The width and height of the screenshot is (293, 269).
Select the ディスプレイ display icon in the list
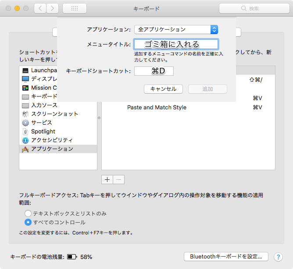click(x=25, y=79)
